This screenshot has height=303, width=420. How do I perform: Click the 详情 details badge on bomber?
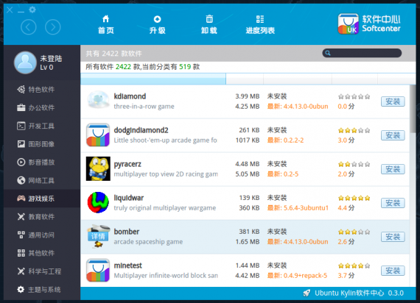(x=98, y=236)
